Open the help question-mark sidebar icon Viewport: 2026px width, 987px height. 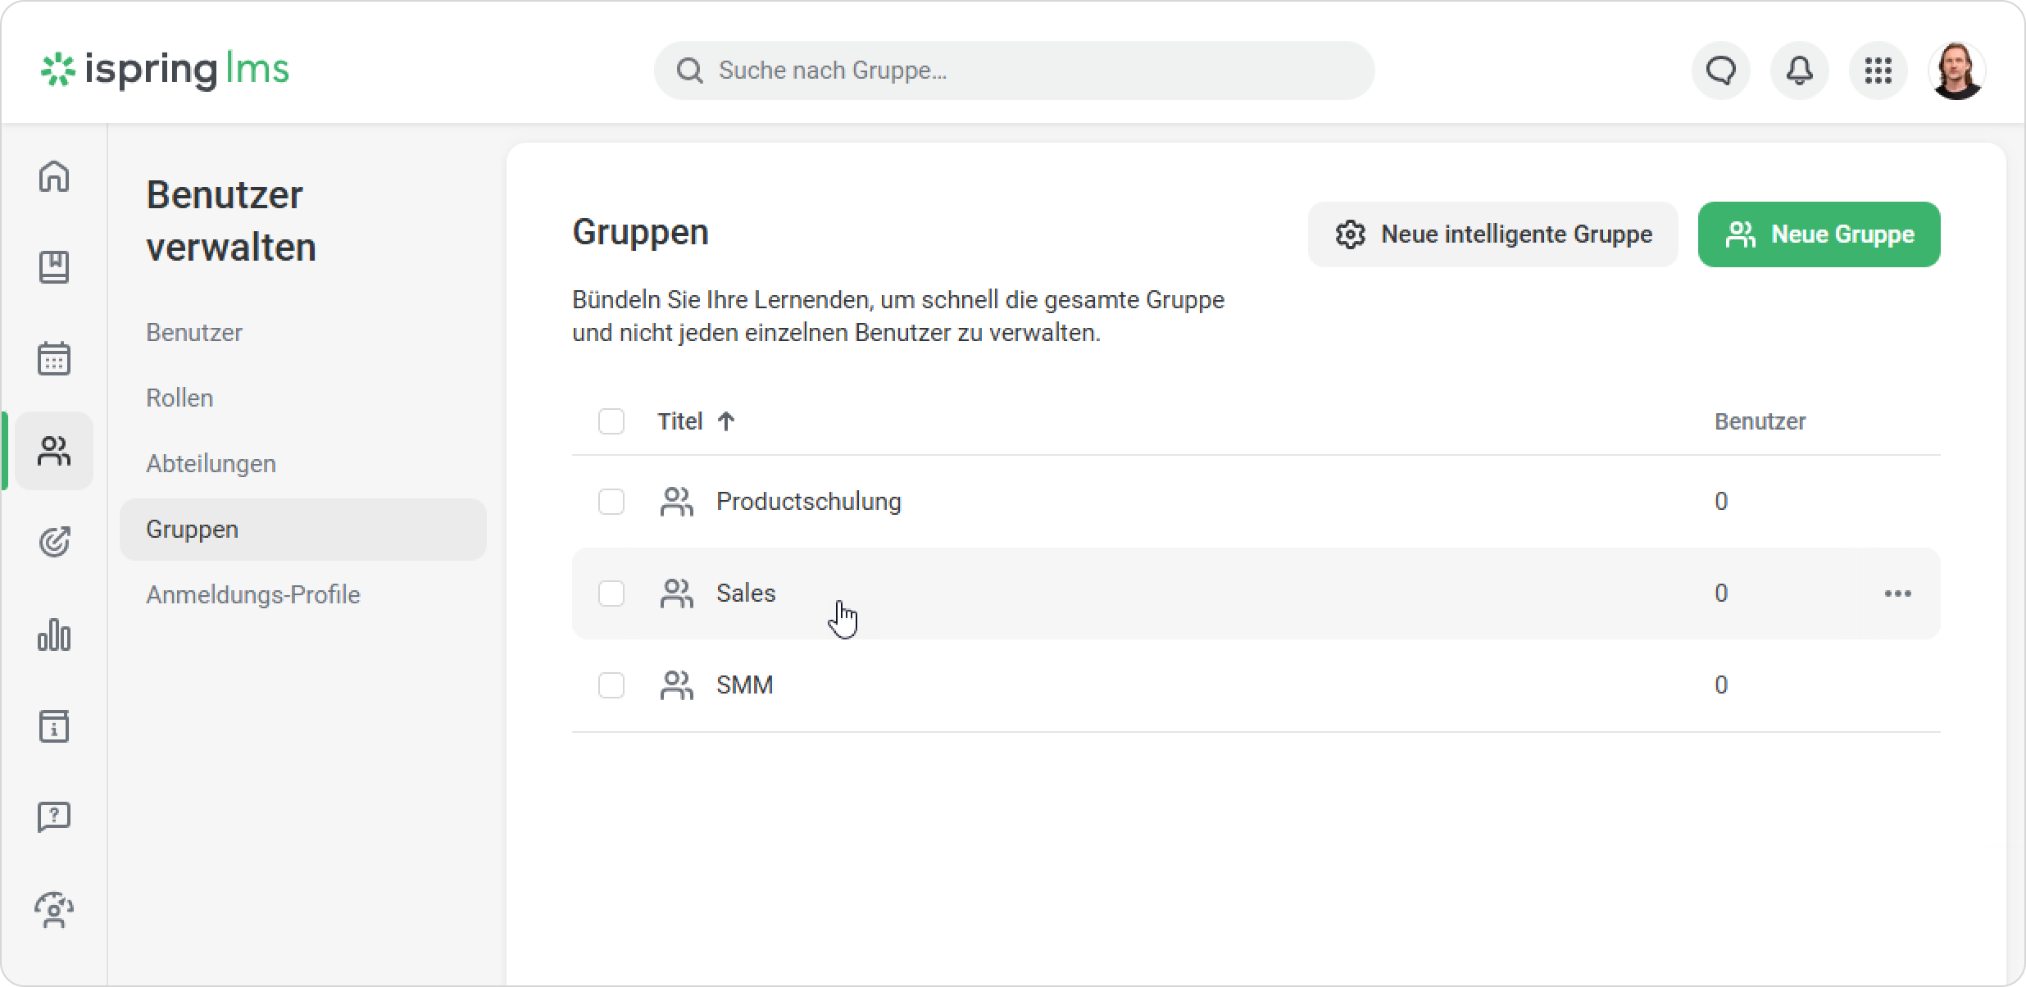click(54, 816)
